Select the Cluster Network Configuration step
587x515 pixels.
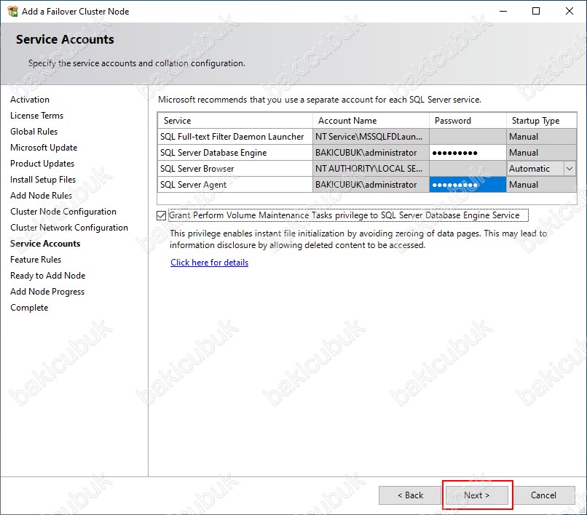[x=69, y=228]
